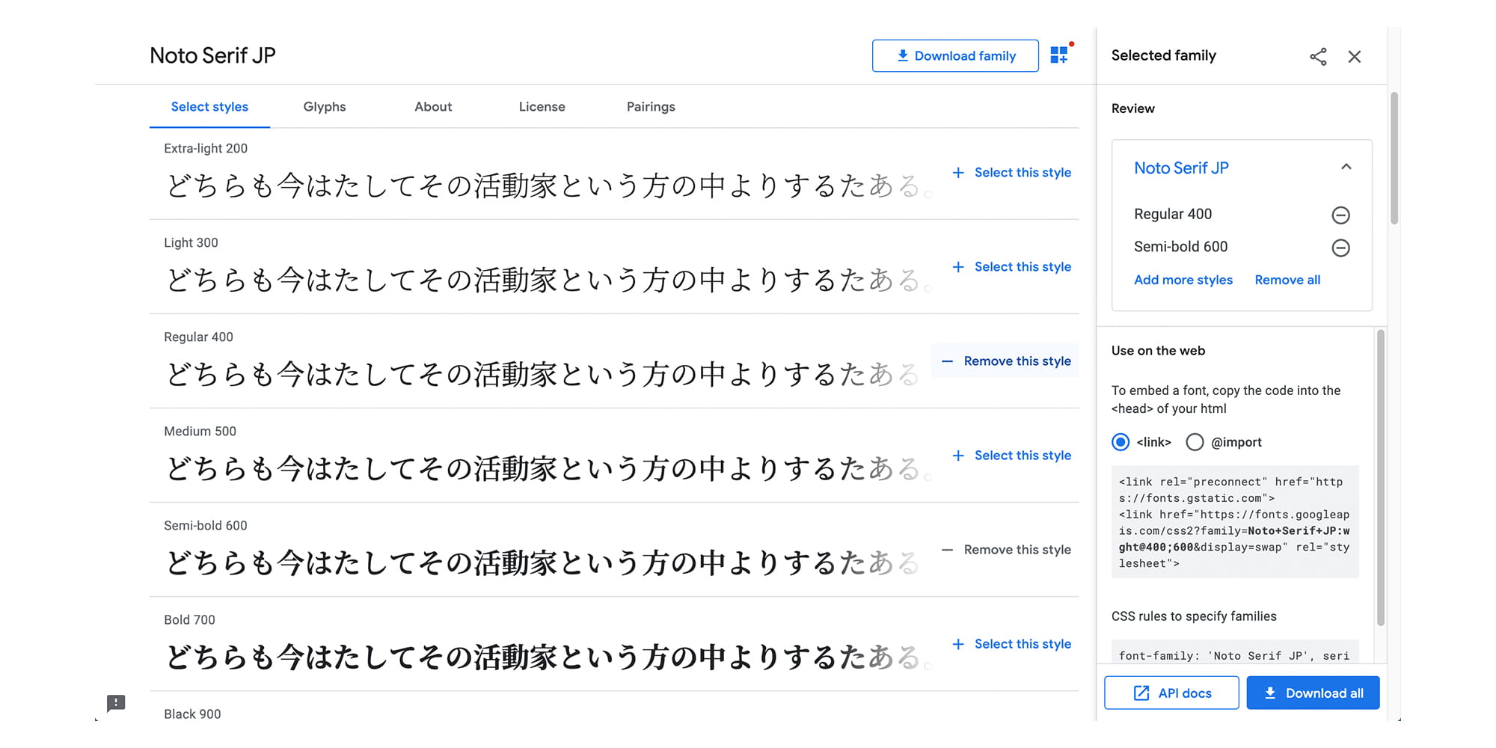Open the selected families grid icon
Image resolution: width=1496 pixels, height=748 pixels.
point(1059,55)
